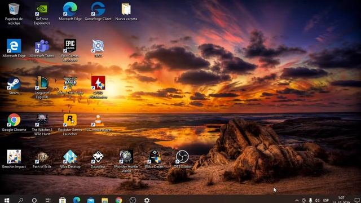Open Chrome from the taskbar
Viewport: 361px width, 203px height.
119,200
